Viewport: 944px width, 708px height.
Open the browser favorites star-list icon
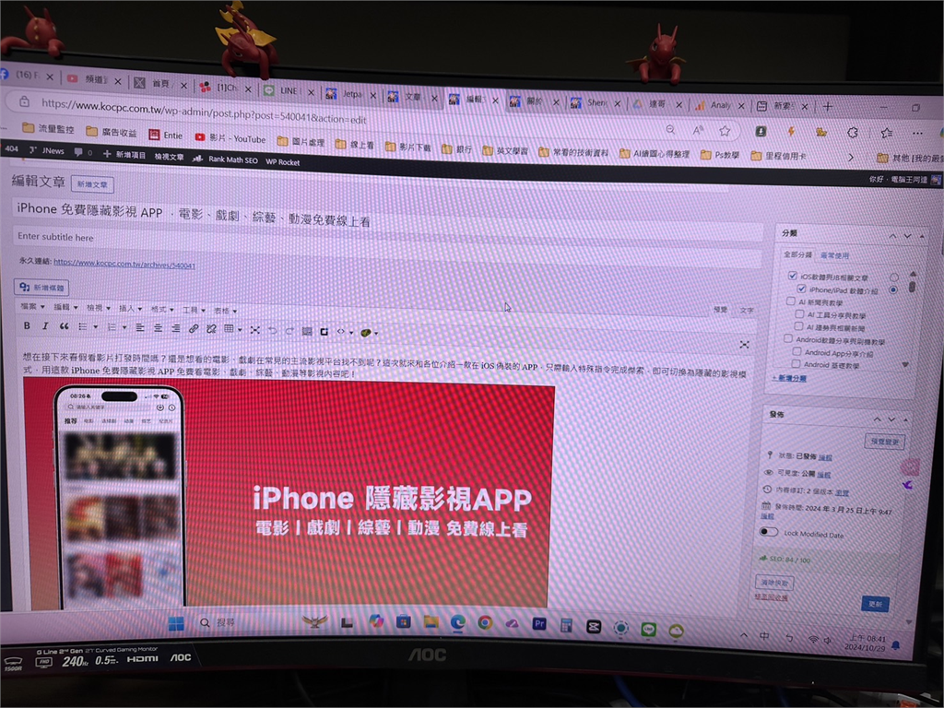click(886, 133)
